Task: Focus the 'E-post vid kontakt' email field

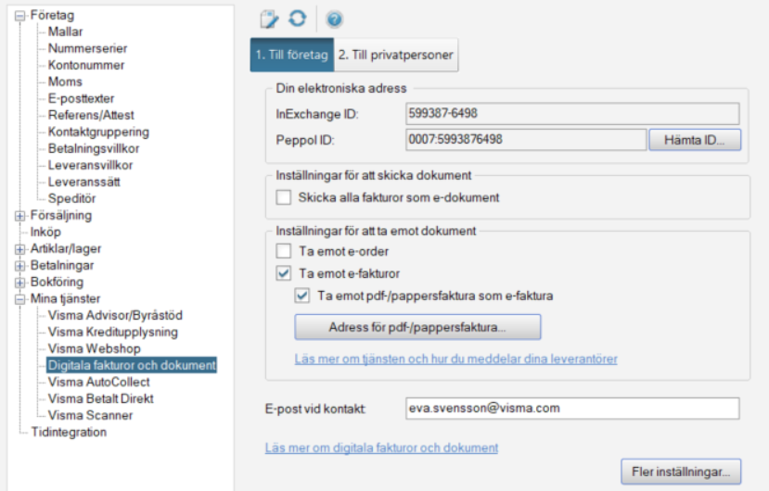Action: [572, 409]
